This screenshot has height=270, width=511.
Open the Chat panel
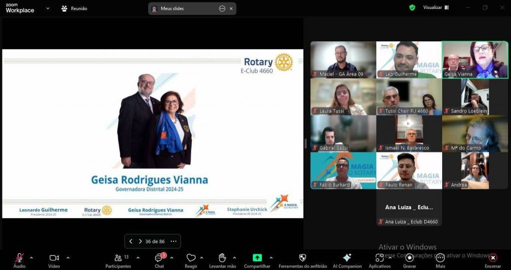click(x=159, y=258)
